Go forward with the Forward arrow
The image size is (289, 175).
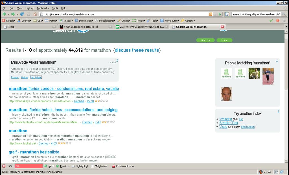coord(13,14)
